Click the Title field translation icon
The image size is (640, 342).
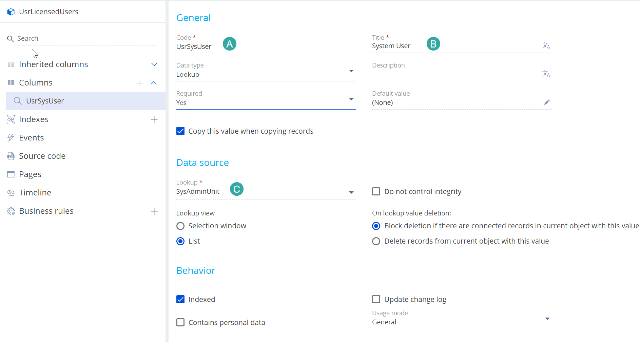pos(546,46)
